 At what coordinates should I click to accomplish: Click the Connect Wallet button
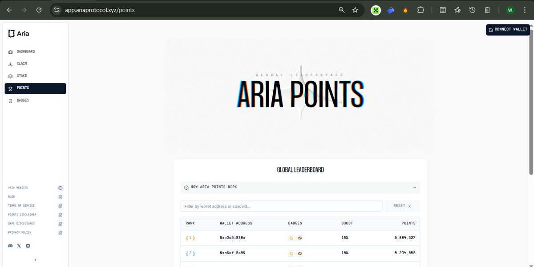point(508,29)
